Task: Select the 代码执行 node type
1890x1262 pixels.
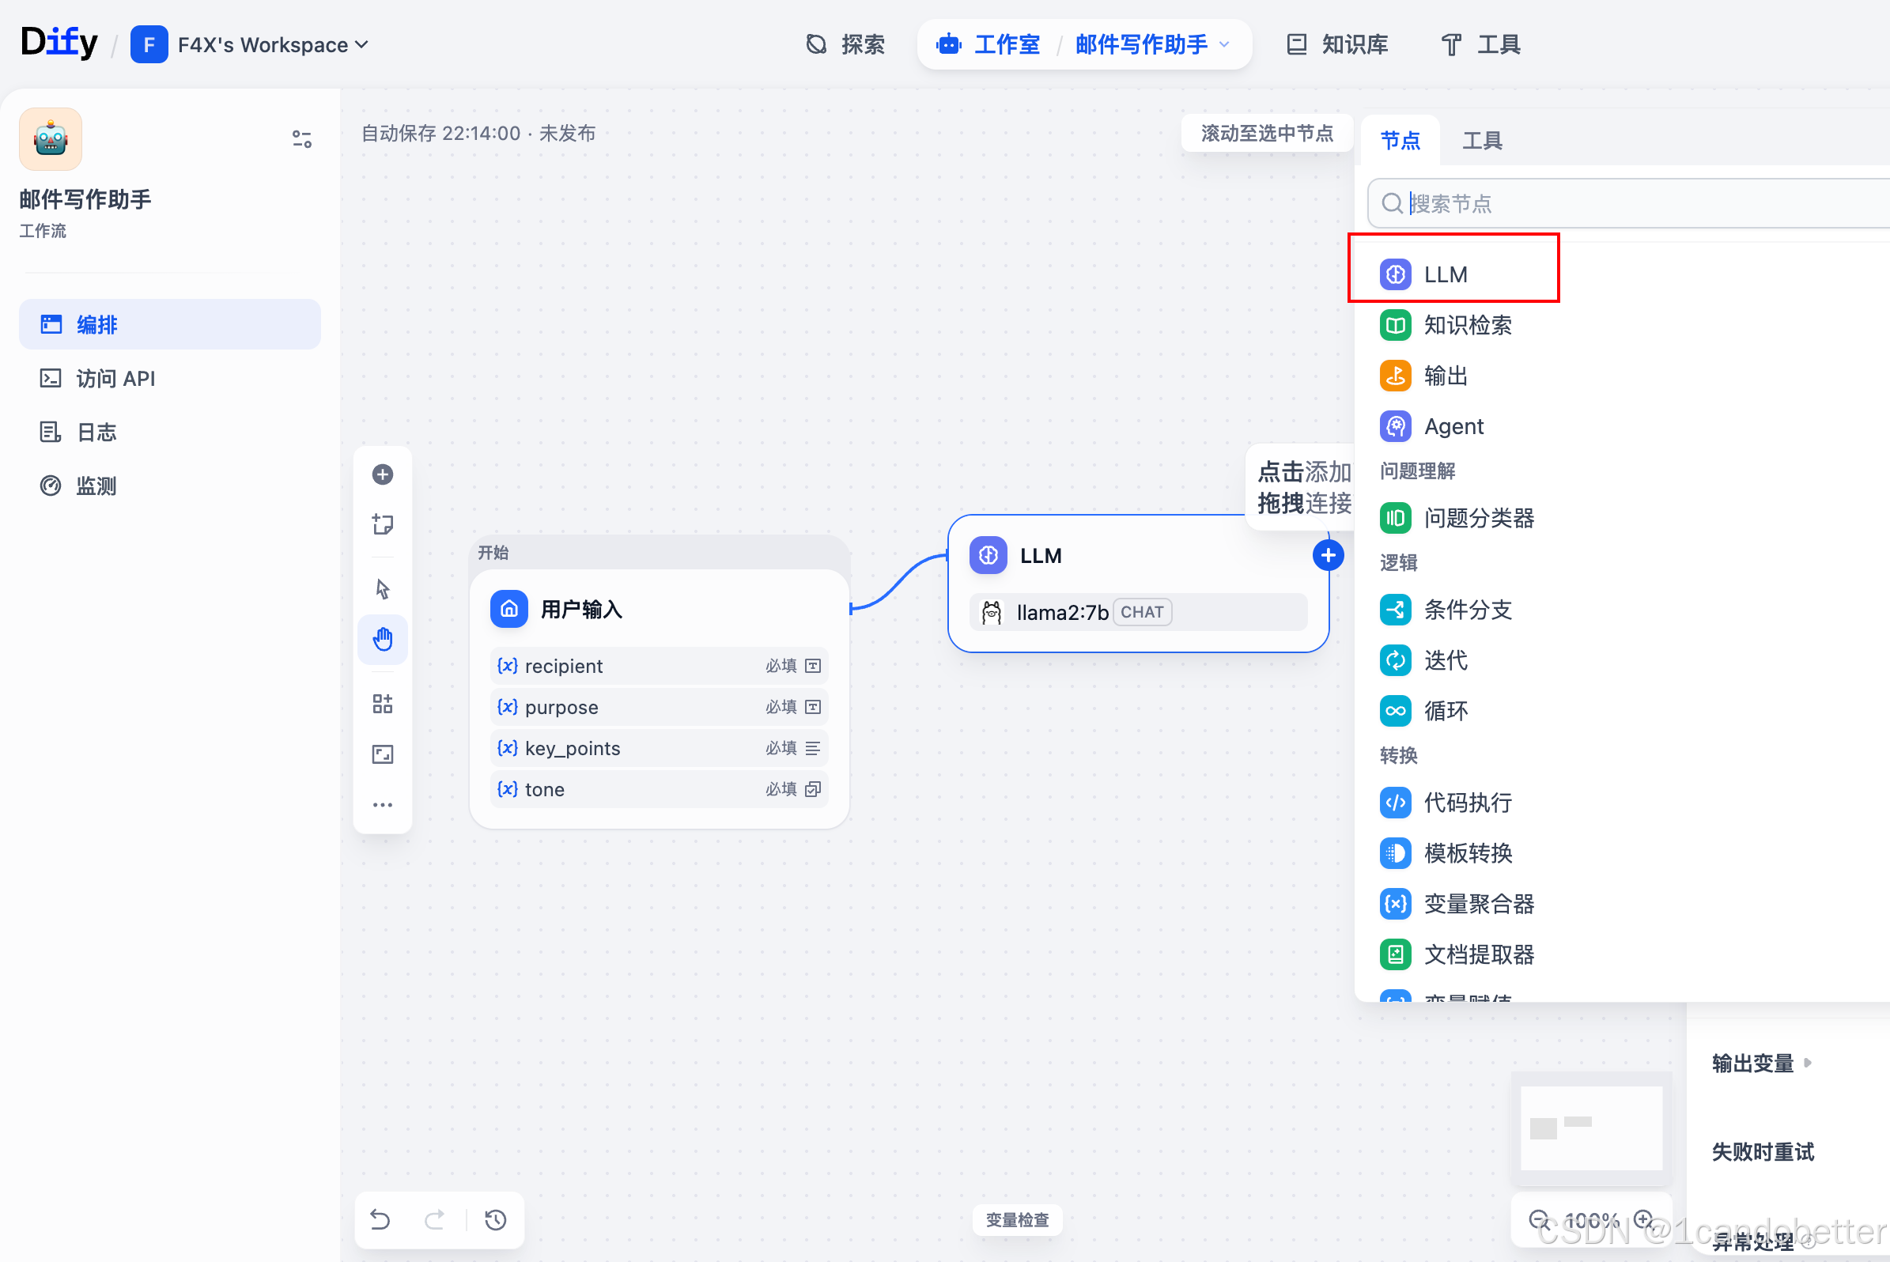Action: click(x=1467, y=803)
